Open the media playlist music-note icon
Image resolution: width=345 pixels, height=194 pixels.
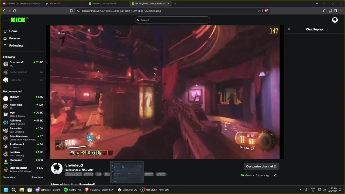point(330,11)
